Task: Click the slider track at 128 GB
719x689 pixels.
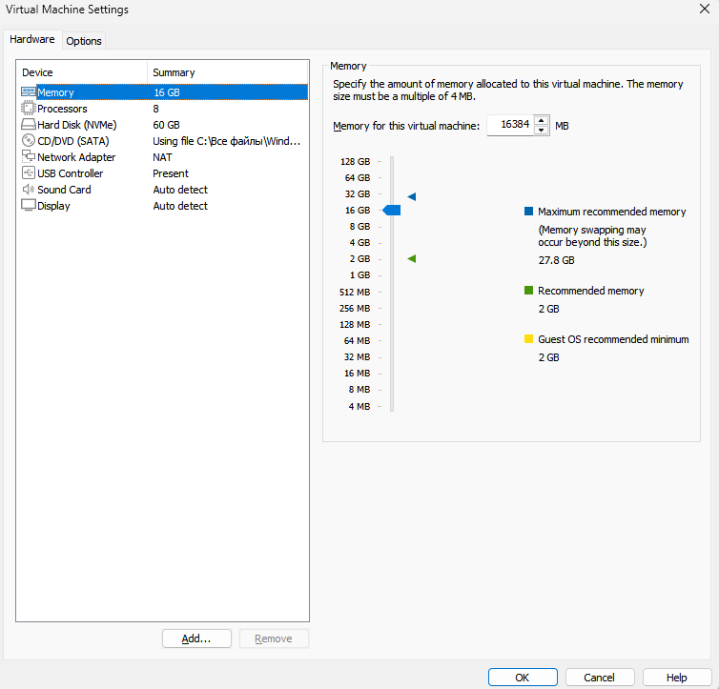Action: click(x=392, y=161)
